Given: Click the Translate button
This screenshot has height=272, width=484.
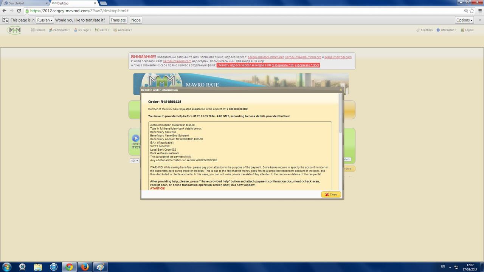Looking at the screenshot, I should [118, 20].
